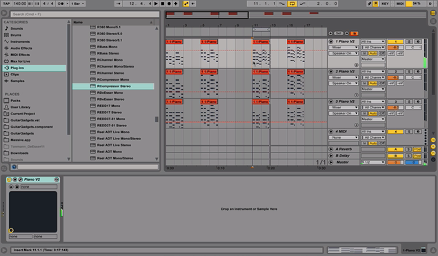
Task: Sort browser by Name column header
Action: pyautogui.click(x=113, y=22)
